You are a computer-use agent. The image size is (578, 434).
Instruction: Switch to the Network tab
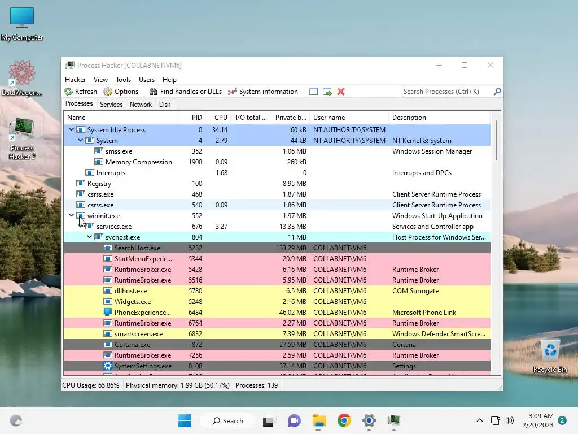pos(141,105)
